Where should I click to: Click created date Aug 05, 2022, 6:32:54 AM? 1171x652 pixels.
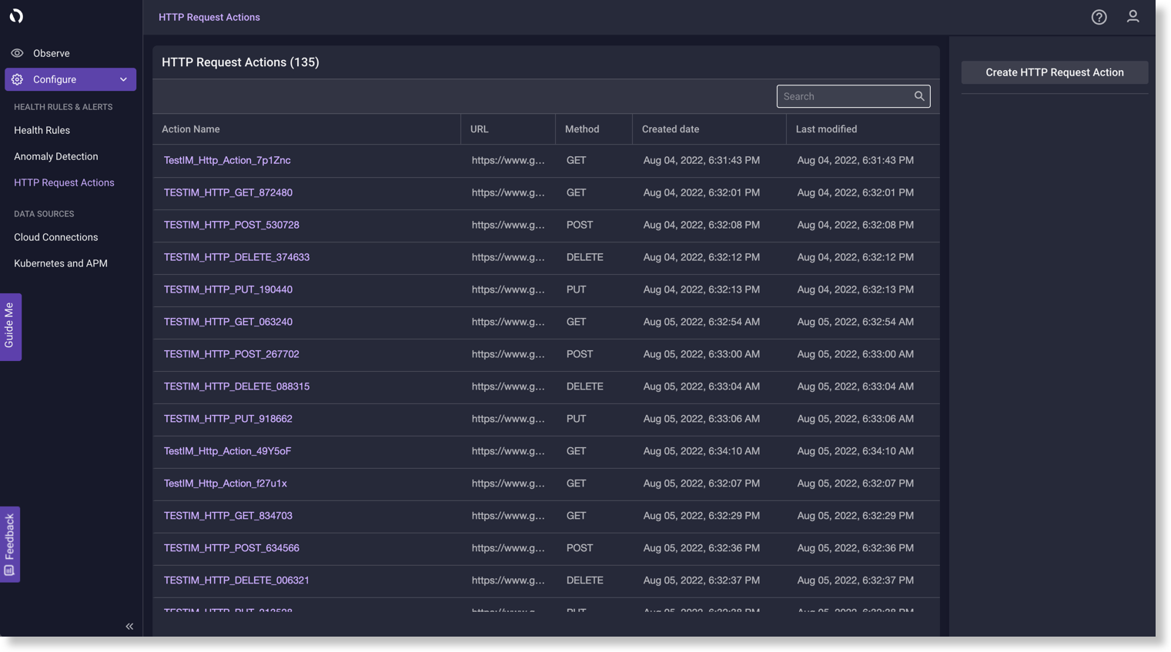click(701, 322)
